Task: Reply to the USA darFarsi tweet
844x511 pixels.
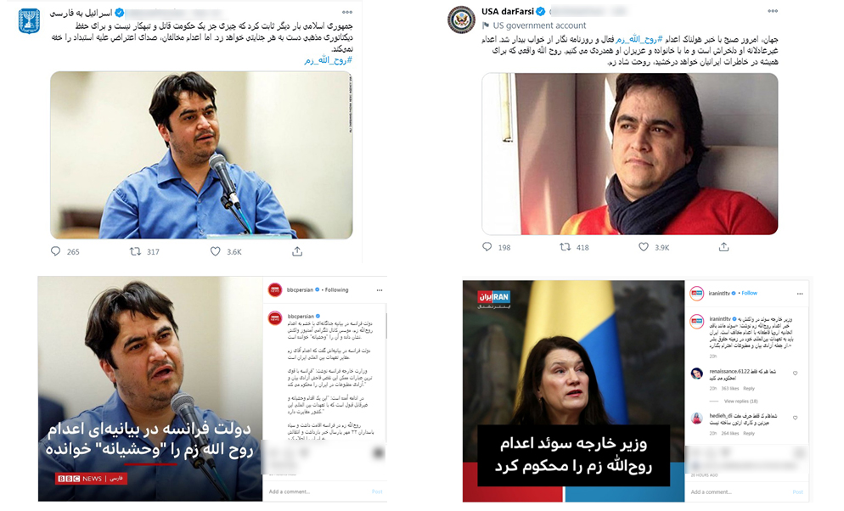Action: tap(487, 247)
